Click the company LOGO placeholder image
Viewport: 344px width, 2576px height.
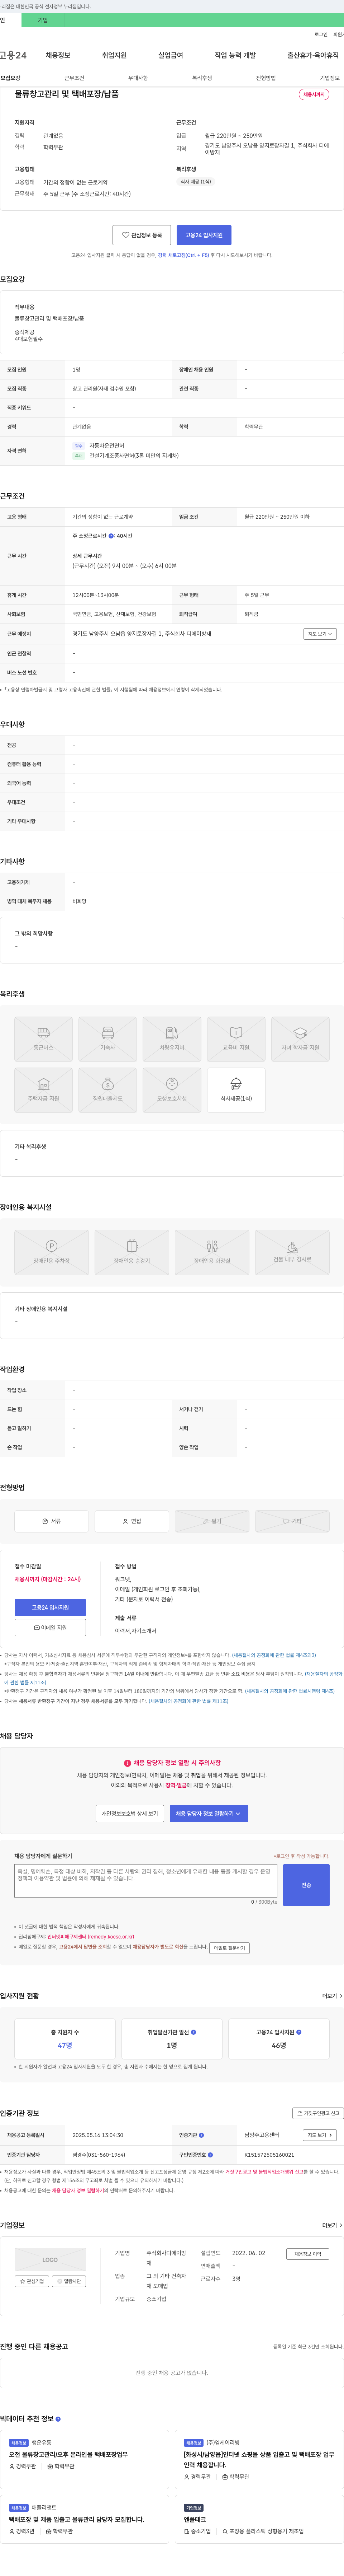point(50,2260)
